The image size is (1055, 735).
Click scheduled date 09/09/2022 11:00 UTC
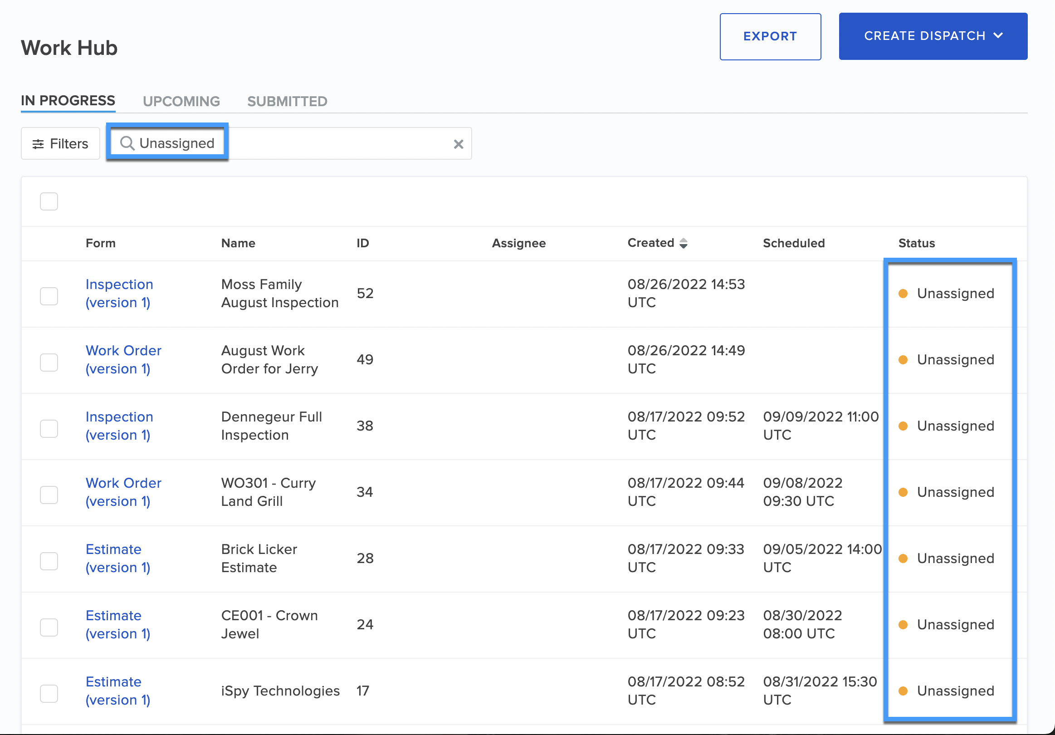pos(821,426)
